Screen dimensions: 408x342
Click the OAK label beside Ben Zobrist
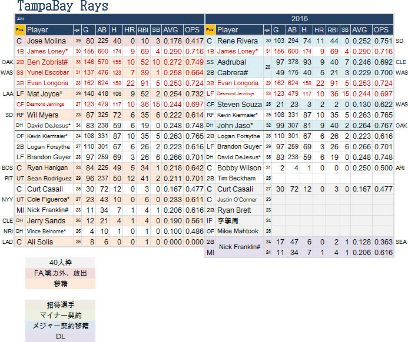[x=7, y=62]
